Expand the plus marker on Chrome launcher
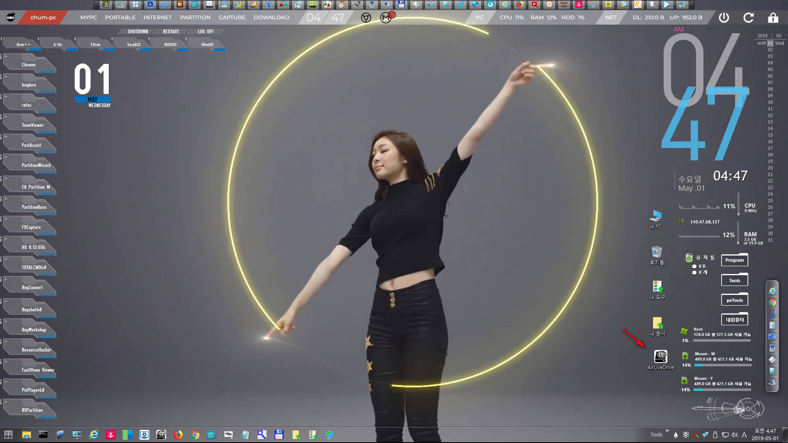788x443 pixels. (6, 56)
